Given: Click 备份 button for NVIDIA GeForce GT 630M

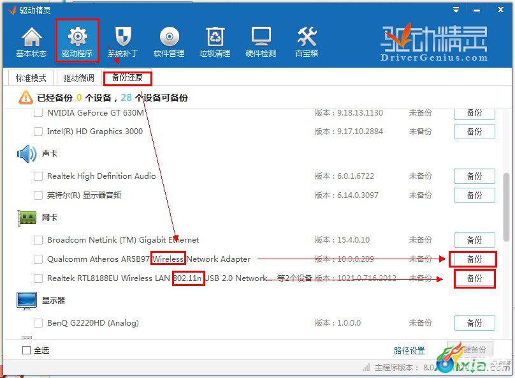Looking at the screenshot, I should 475,113.
